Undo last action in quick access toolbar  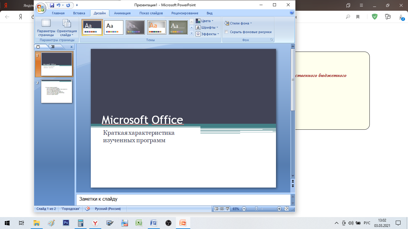(x=58, y=5)
